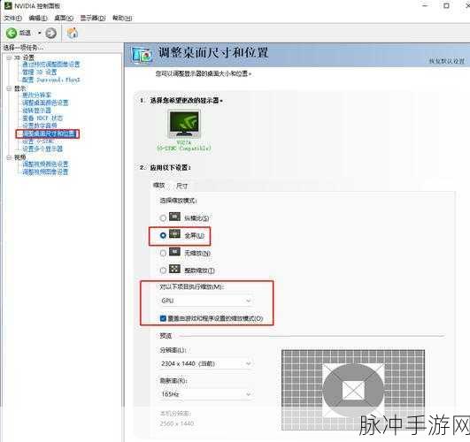Open 设置多个显示器 task
470x442 pixels.
[42, 149]
